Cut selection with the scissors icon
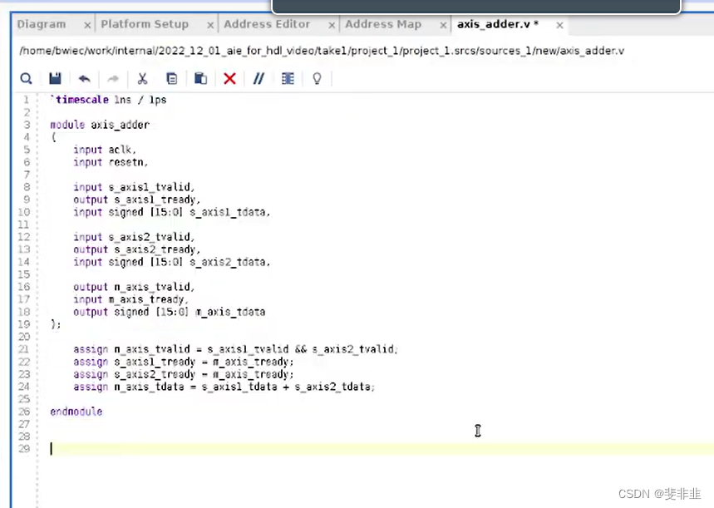 pyautogui.click(x=142, y=78)
